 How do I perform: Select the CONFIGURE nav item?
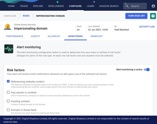click(x=75, y=6)
